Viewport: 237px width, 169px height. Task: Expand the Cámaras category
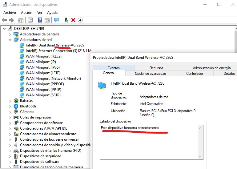(10, 112)
